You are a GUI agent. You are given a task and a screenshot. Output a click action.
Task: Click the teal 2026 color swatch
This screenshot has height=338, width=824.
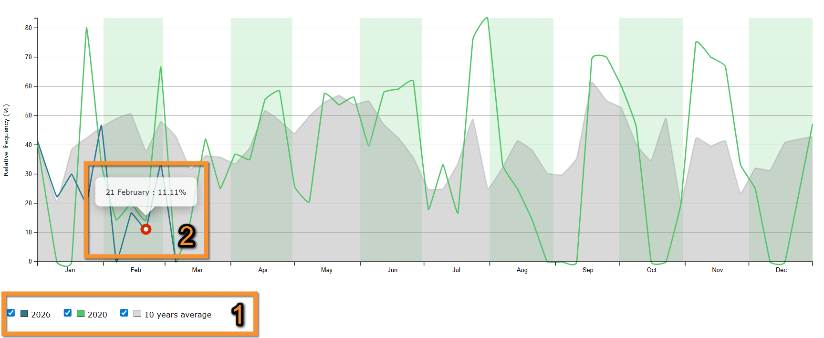pyautogui.click(x=24, y=314)
